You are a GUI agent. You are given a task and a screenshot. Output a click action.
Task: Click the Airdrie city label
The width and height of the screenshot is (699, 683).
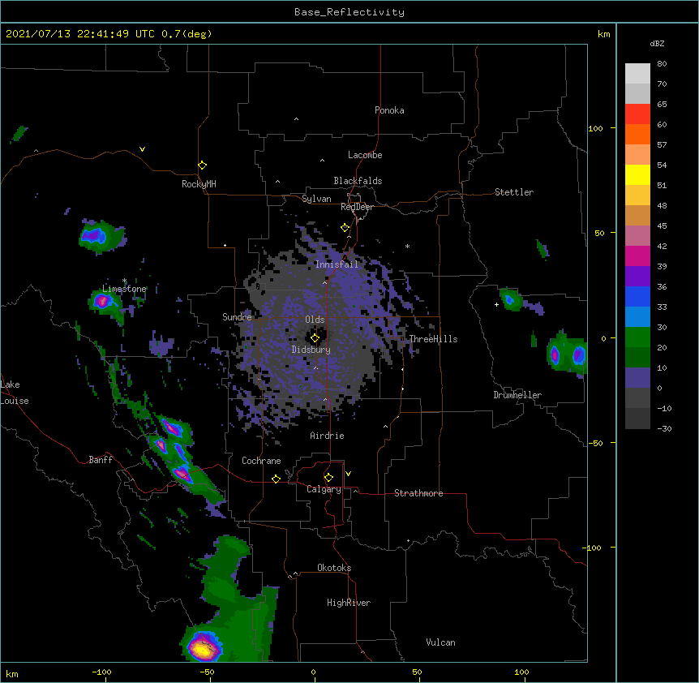pyautogui.click(x=327, y=436)
